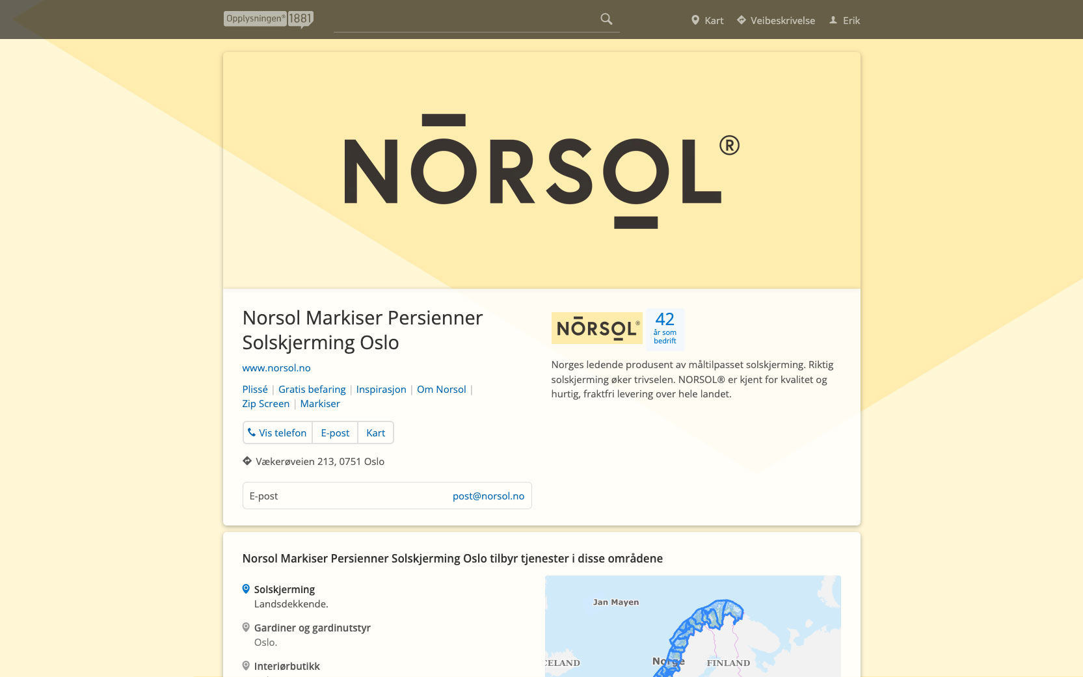1083x677 pixels.
Task: Click the large Norsol banner image
Action: tap(541, 170)
